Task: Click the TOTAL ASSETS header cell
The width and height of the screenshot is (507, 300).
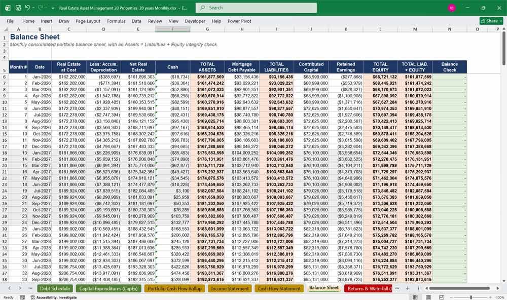Action: [207, 67]
